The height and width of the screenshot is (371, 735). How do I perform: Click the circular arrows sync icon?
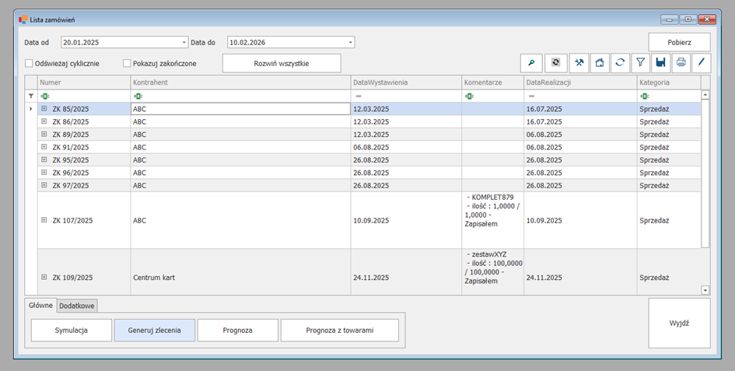coord(620,63)
